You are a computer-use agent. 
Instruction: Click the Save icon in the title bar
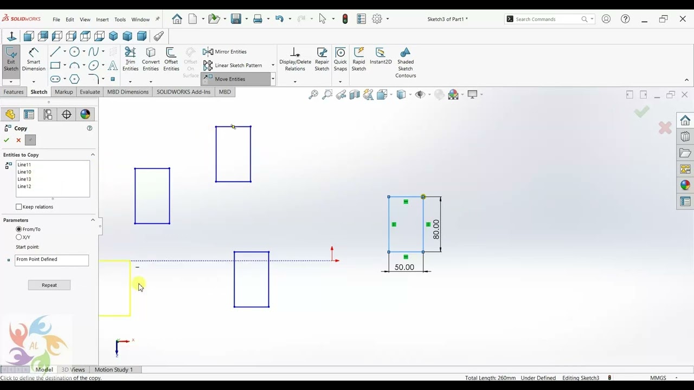pos(236,19)
